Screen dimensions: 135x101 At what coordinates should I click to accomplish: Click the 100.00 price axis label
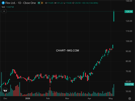[x=129, y=41]
